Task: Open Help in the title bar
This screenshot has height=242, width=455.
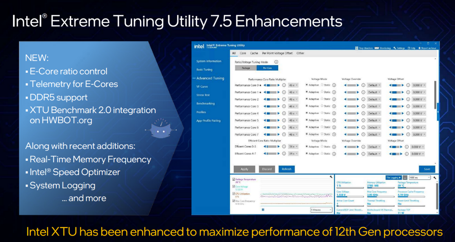Action: click(x=411, y=48)
